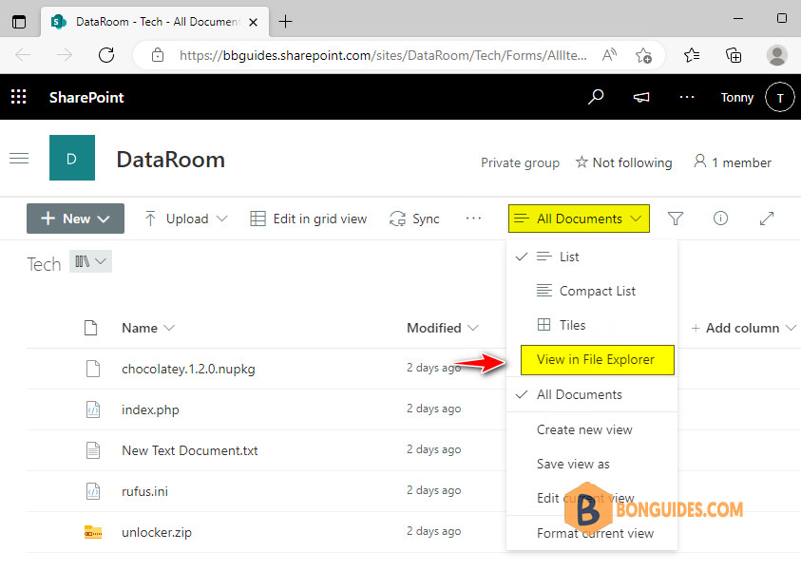This screenshot has height=571, width=801.
Task: Add this page to favorites star-plus icon
Action: [643, 55]
